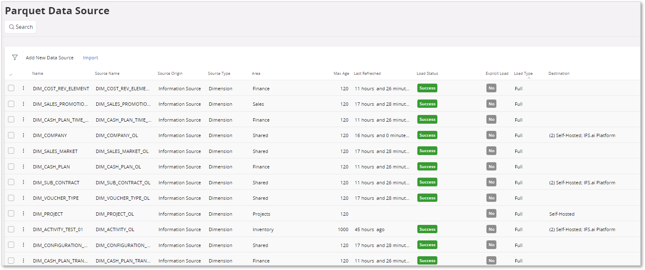
Task: Open options menu for DIM_PROJECT row
Action: coord(23,213)
